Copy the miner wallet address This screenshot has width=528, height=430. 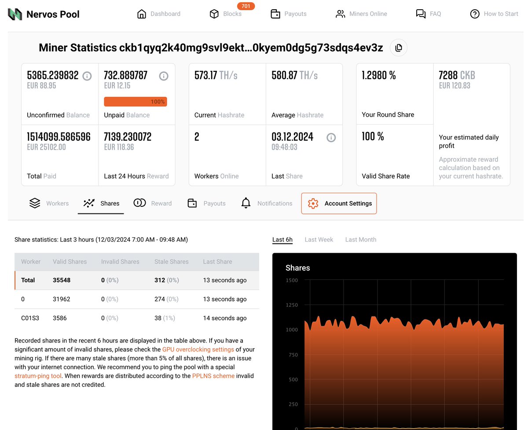point(399,48)
